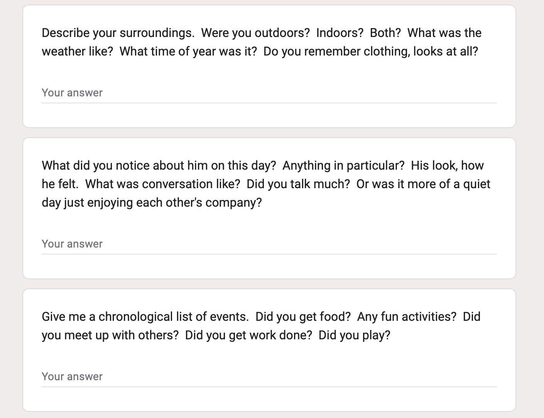
Task: Click "What was conversation like?" text
Action: pos(162,184)
